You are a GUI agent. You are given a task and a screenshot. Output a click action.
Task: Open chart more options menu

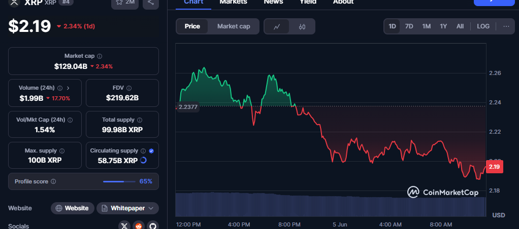pyautogui.click(x=506, y=26)
